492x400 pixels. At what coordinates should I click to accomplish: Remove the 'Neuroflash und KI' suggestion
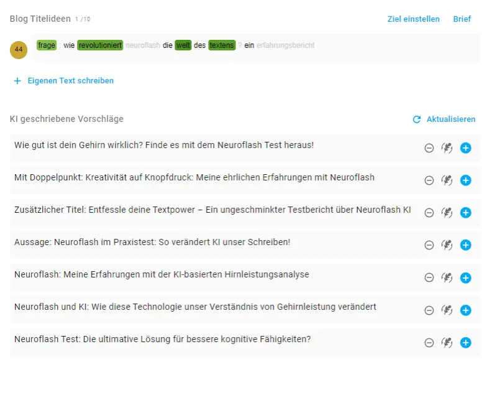click(x=429, y=310)
